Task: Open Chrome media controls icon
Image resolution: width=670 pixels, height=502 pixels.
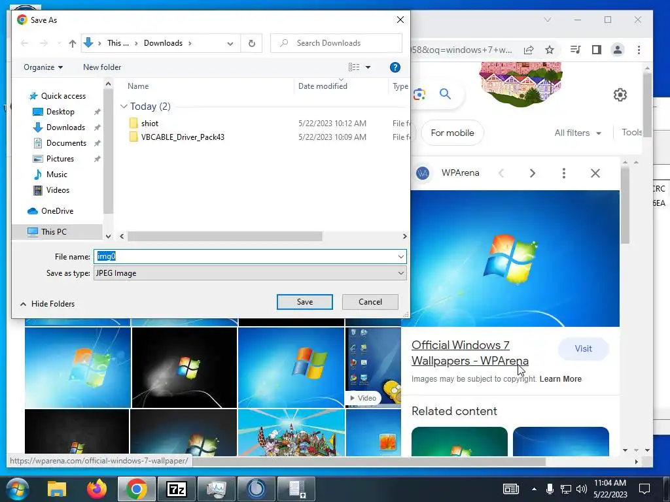Action: click(576, 50)
